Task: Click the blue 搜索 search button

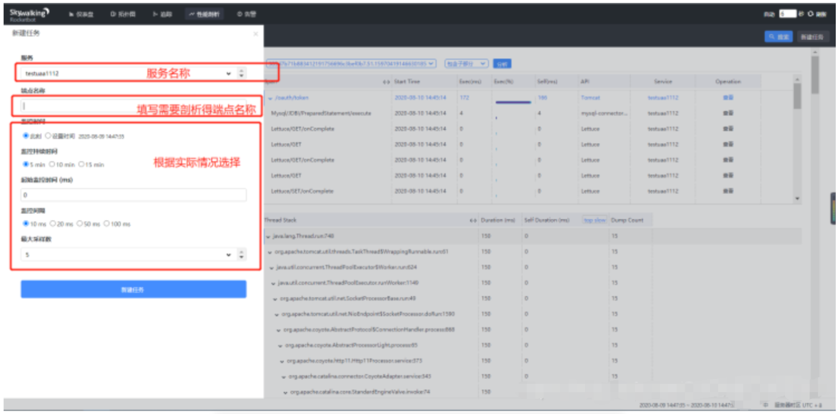Action: [779, 37]
